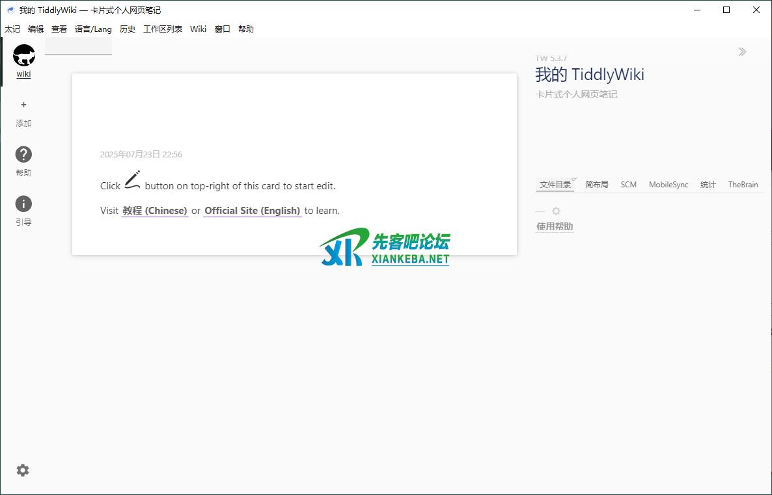The width and height of the screenshot is (772, 495).
Task: Click the pen edit icon in card
Action: (x=133, y=180)
